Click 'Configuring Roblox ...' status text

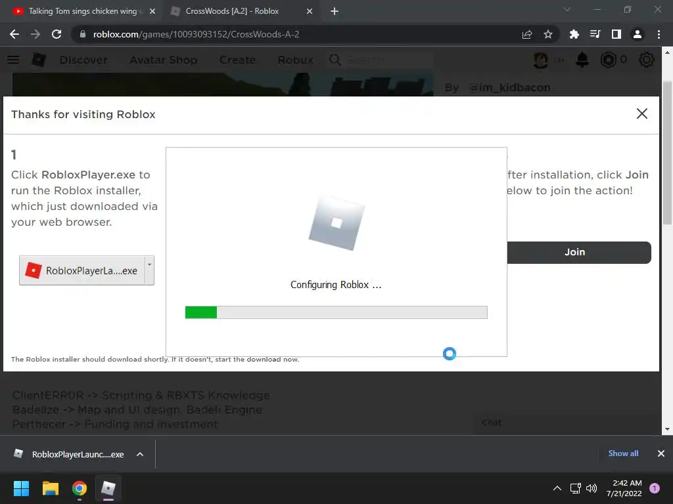[x=336, y=285]
